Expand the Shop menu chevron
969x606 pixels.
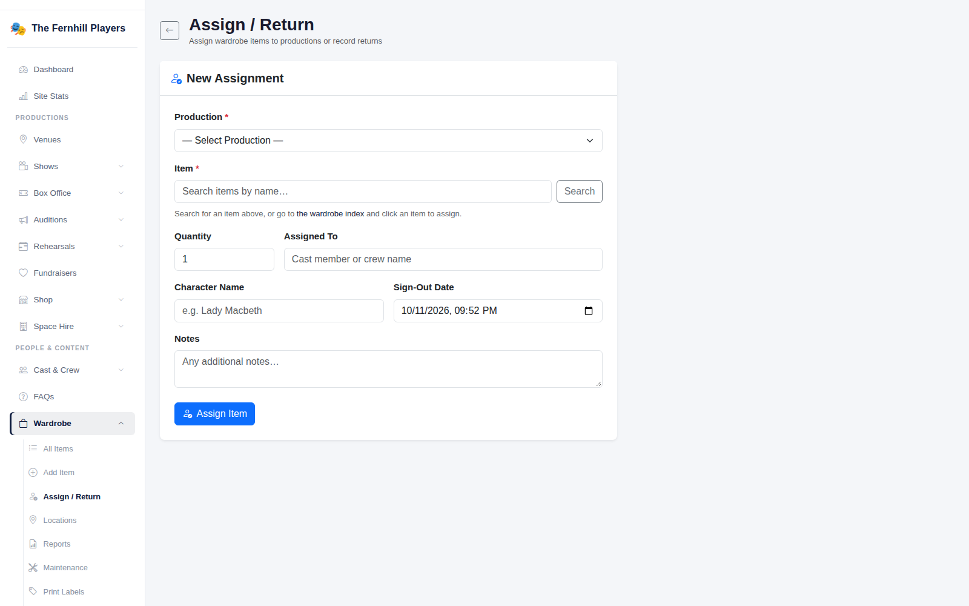121,300
